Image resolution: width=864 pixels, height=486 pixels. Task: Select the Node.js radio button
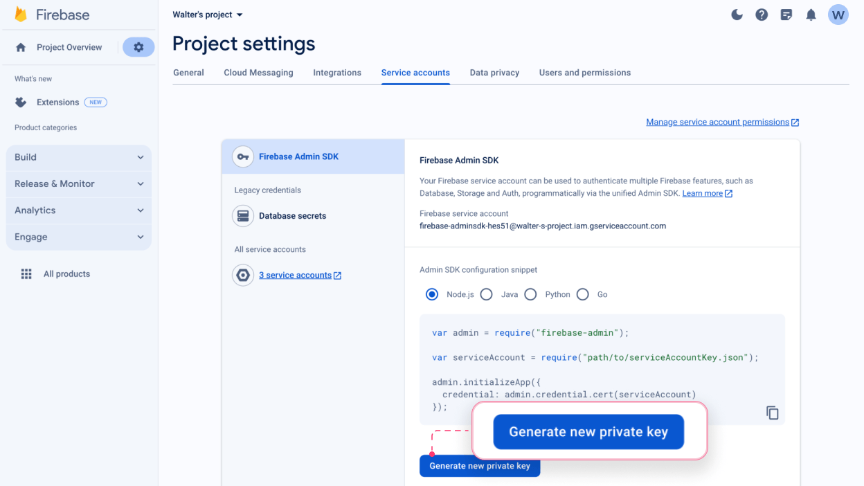432,294
